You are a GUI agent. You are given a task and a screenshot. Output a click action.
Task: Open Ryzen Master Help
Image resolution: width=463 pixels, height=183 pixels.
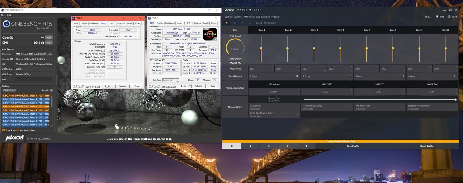pyautogui.click(x=440, y=17)
